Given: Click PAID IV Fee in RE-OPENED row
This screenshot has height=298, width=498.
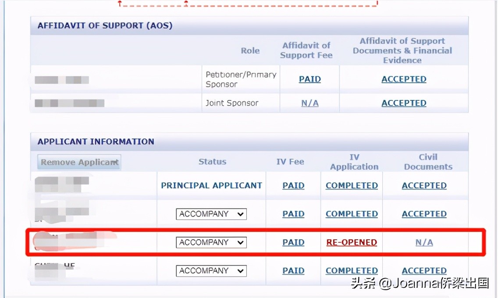Looking at the screenshot, I should [x=293, y=242].
